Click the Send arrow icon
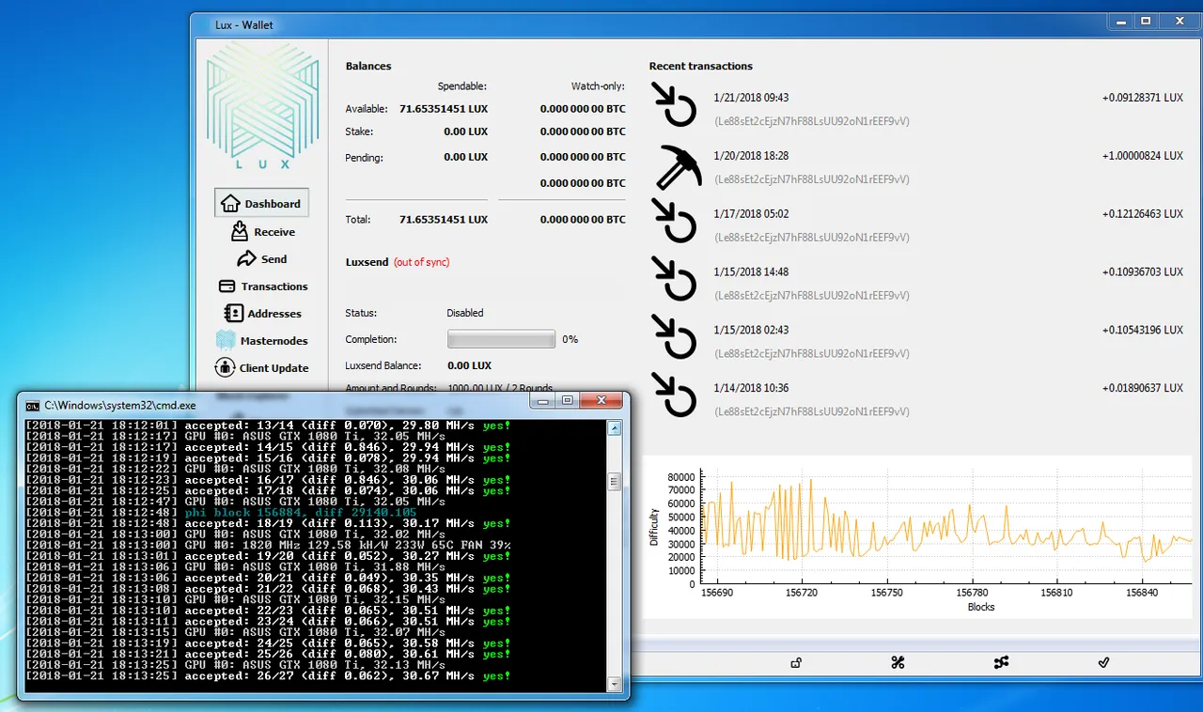Screen dimensions: 1203x712 pos(246,258)
